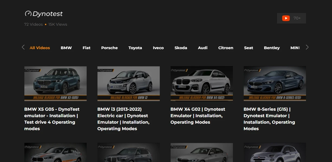Select the All Videos tab
The width and height of the screenshot is (332, 162).
coord(40,48)
